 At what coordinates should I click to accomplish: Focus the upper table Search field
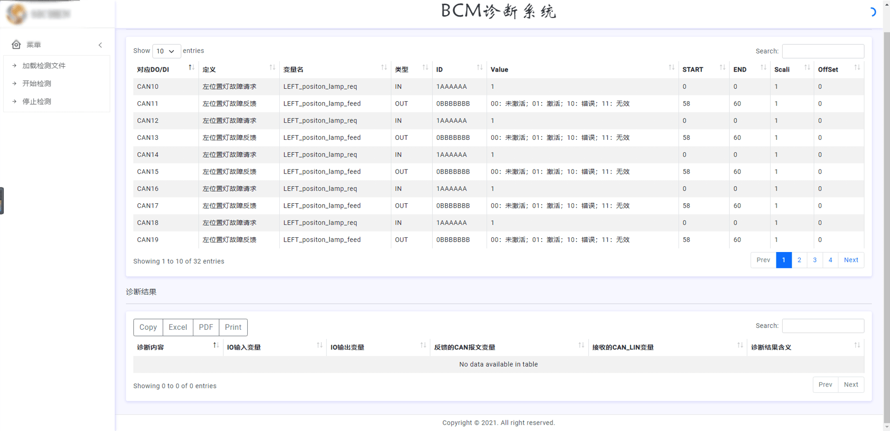tap(823, 51)
